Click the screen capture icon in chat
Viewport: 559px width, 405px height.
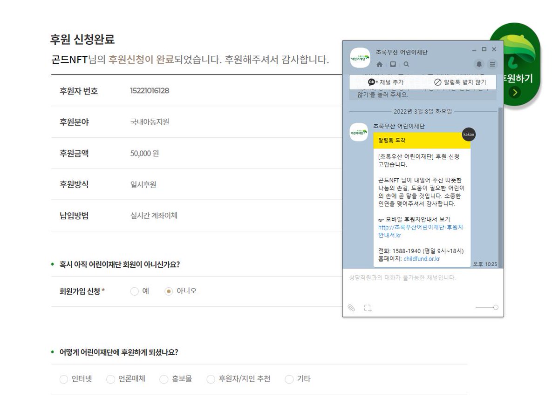coord(368,308)
